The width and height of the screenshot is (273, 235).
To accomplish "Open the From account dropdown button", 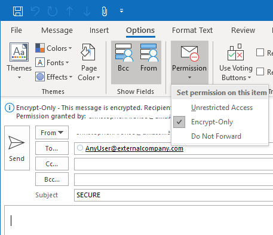I will coord(52,133).
